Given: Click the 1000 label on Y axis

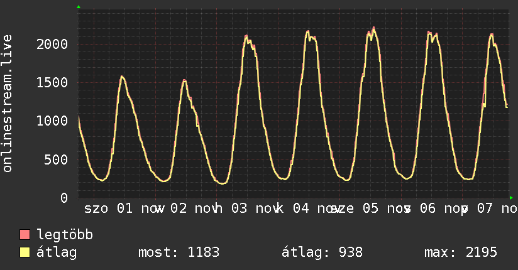Looking at the screenshot, I should pyautogui.click(x=52, y=121).
